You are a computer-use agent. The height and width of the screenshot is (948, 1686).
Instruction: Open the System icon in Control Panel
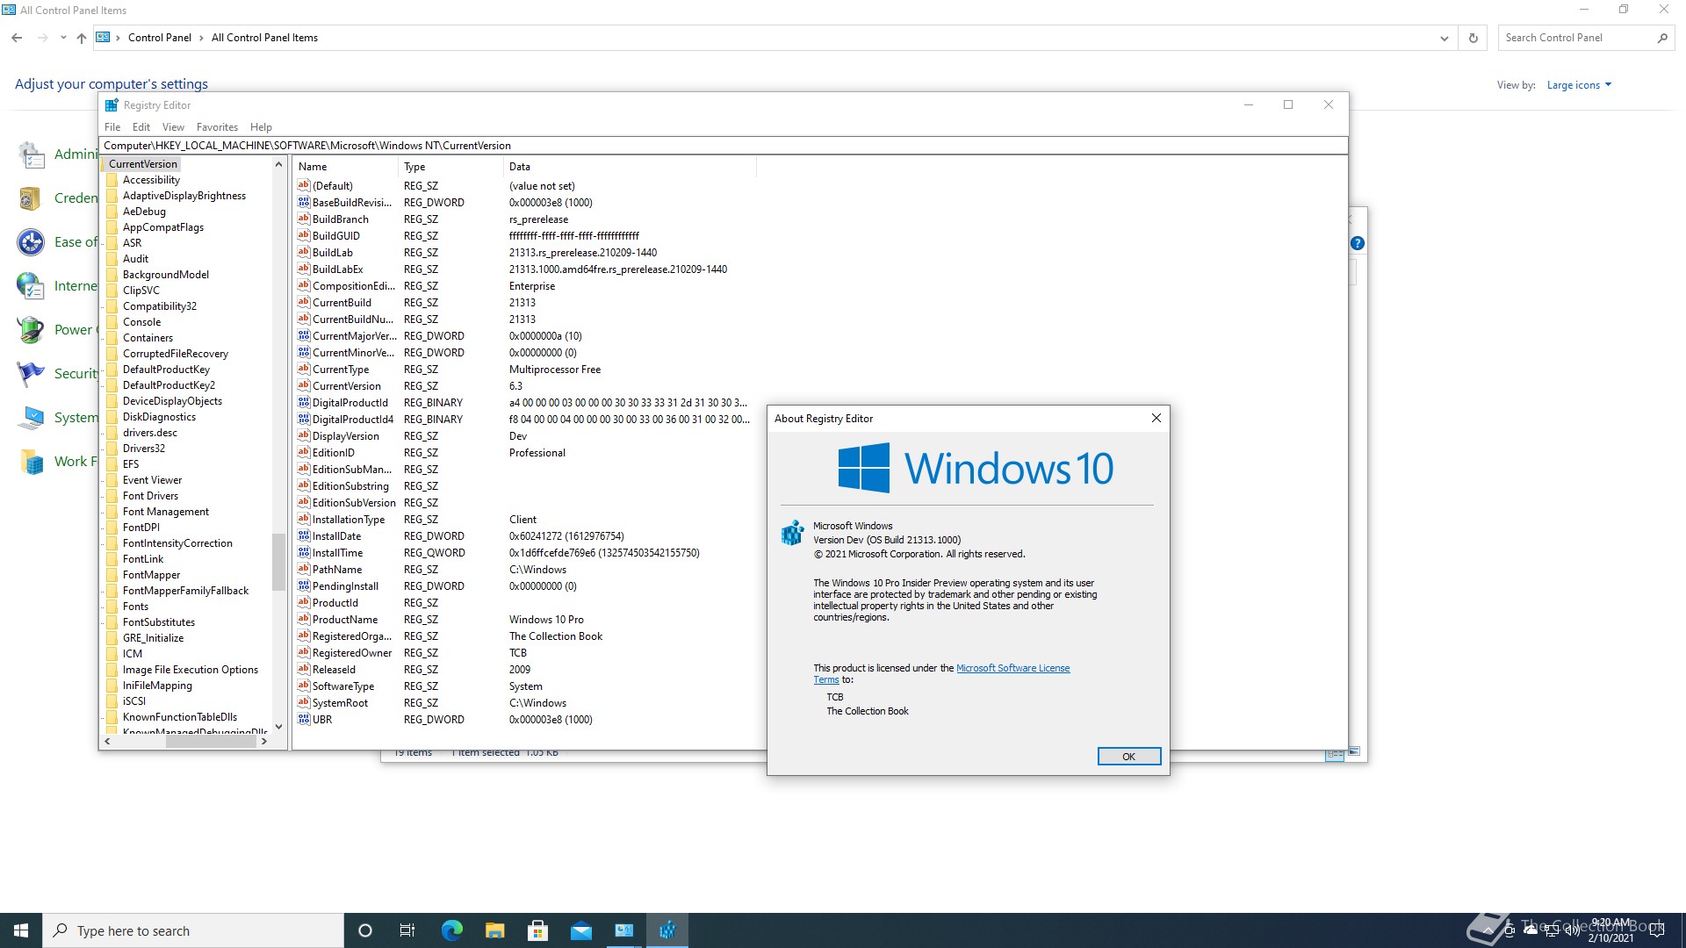point(31,418)
